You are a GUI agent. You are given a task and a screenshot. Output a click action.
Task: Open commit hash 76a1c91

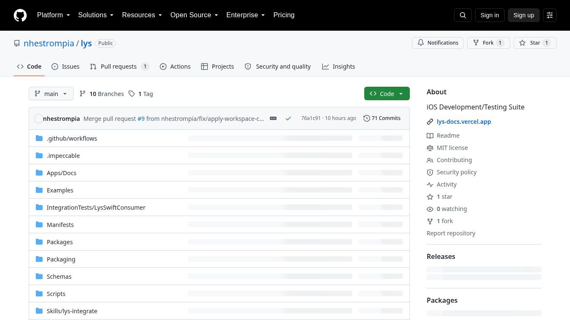(x=311, y=118)
